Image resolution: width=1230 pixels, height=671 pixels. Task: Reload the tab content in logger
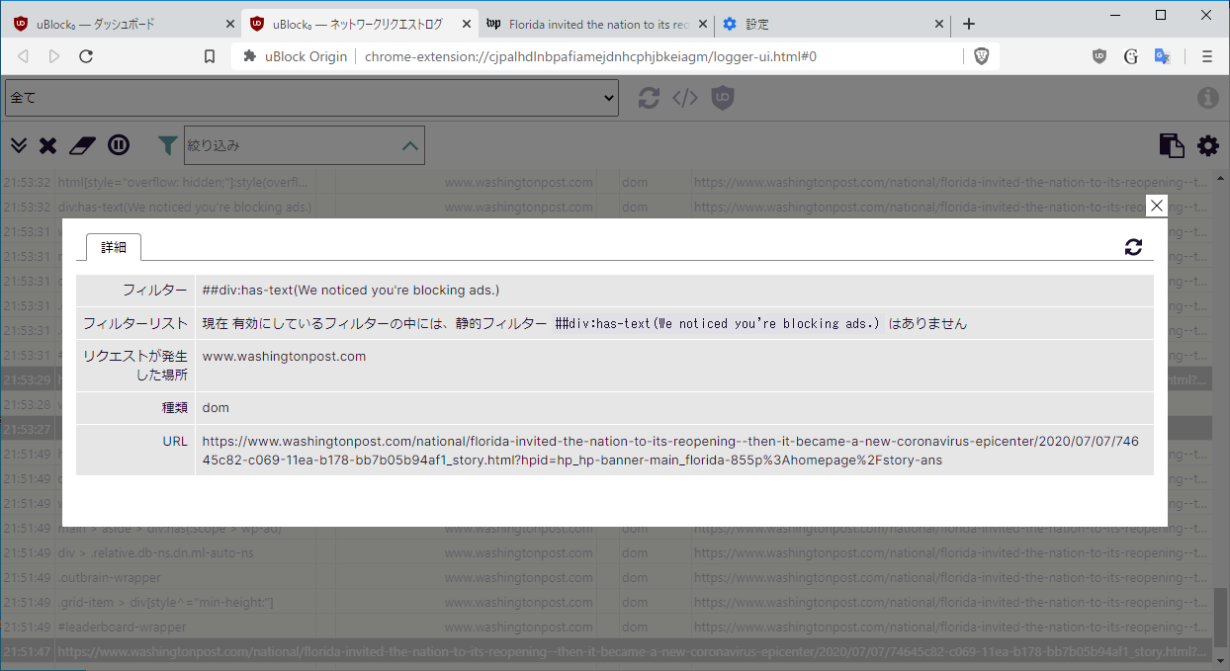[x=649, y=98]
